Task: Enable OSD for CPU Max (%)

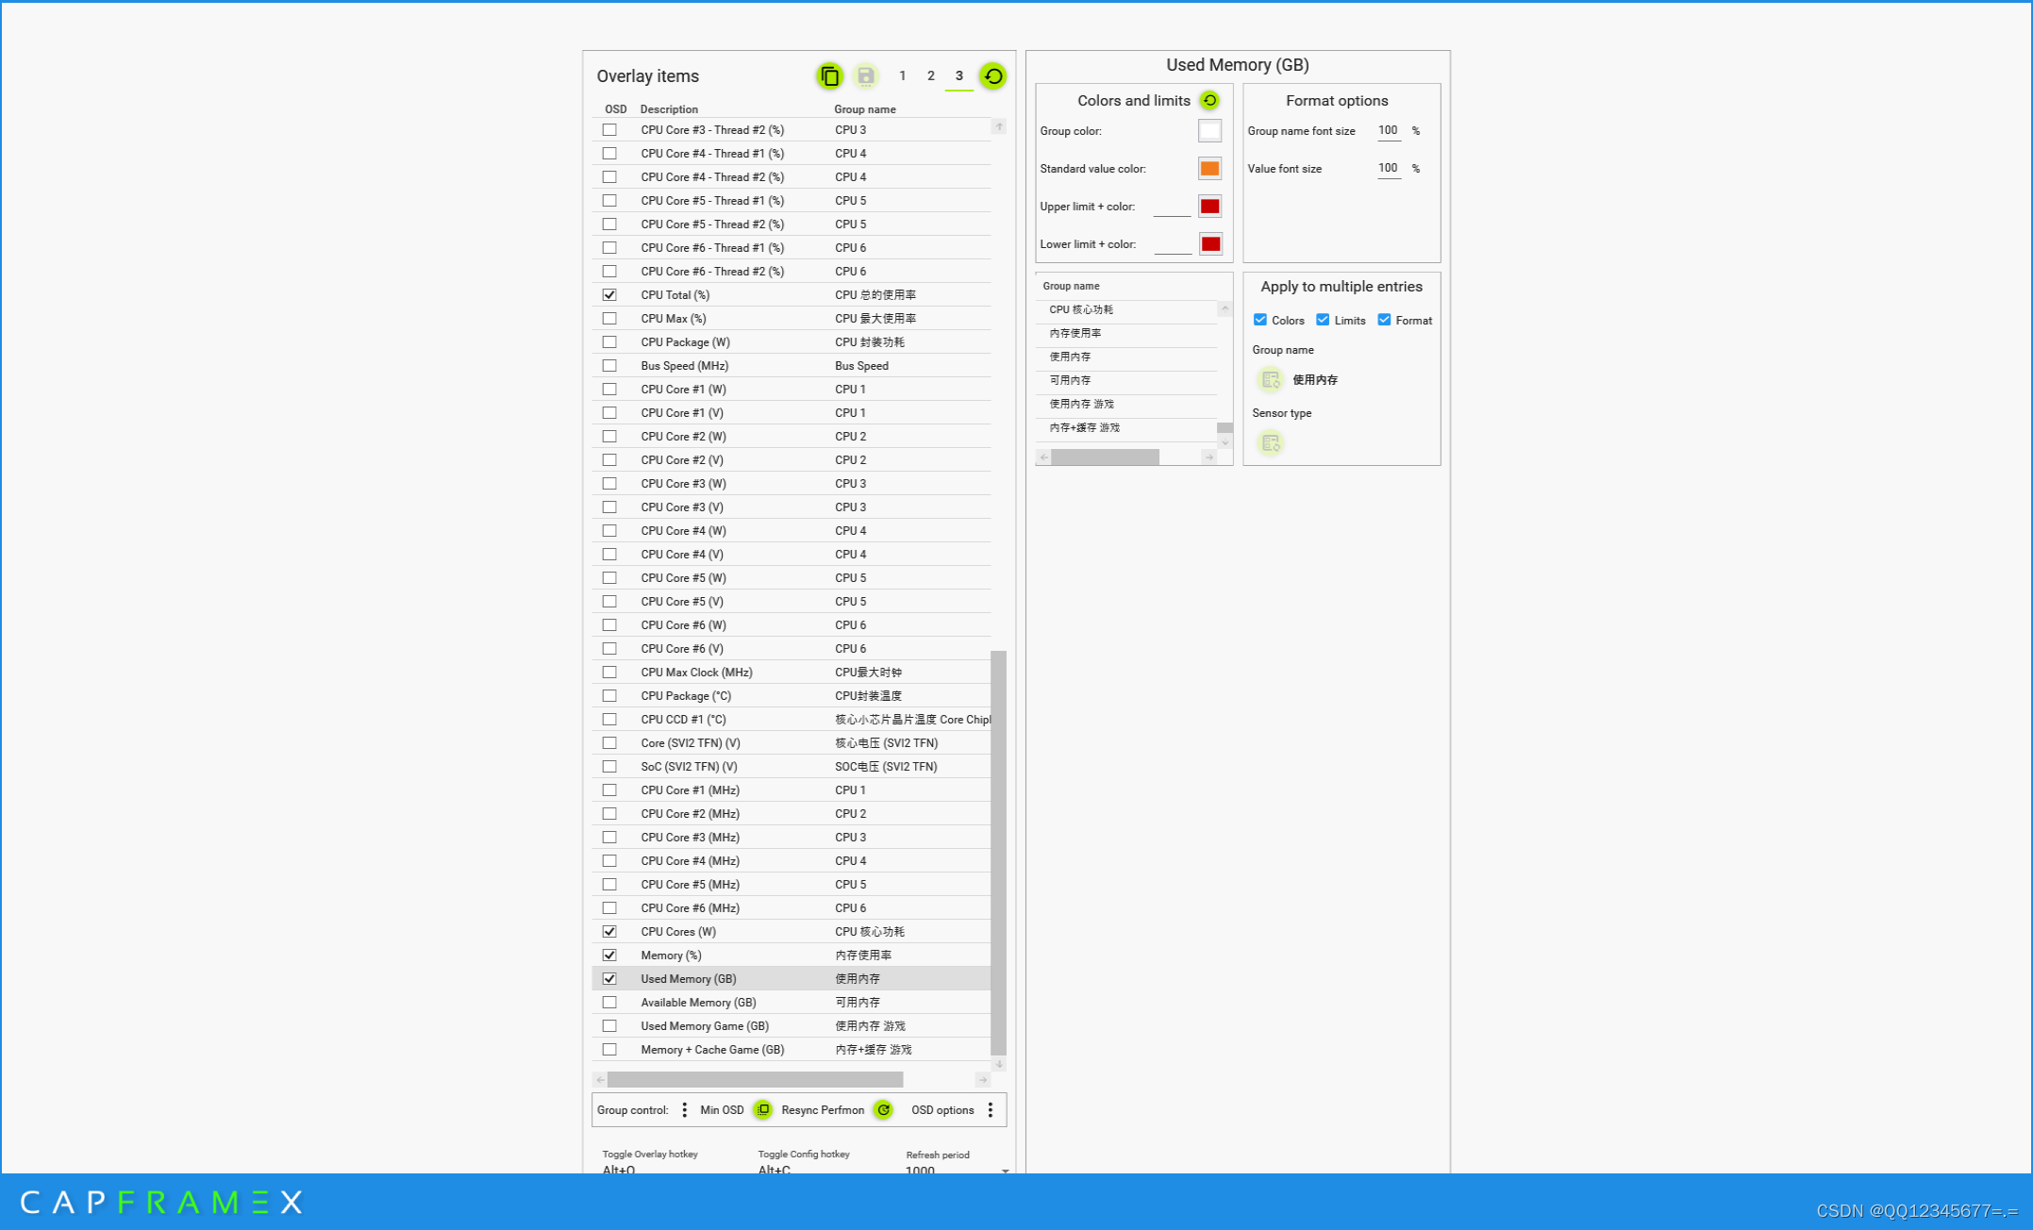Action: pyautogui.click(x=609, y=319)
